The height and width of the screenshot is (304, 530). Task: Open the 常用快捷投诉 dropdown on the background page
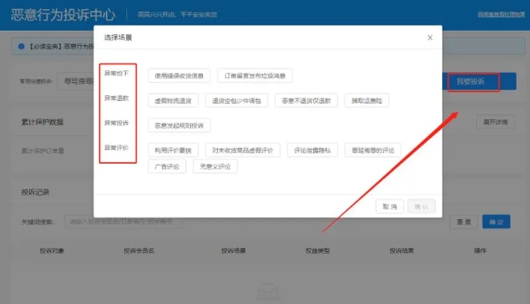(x=75, y=81)
